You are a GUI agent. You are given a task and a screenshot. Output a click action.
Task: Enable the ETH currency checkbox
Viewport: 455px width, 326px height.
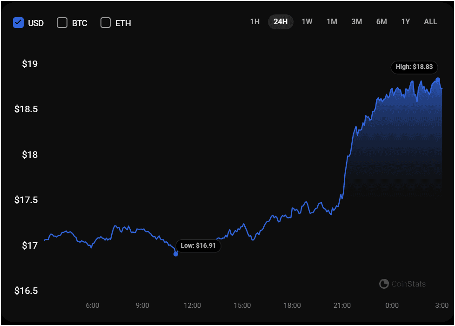[106, 22]
